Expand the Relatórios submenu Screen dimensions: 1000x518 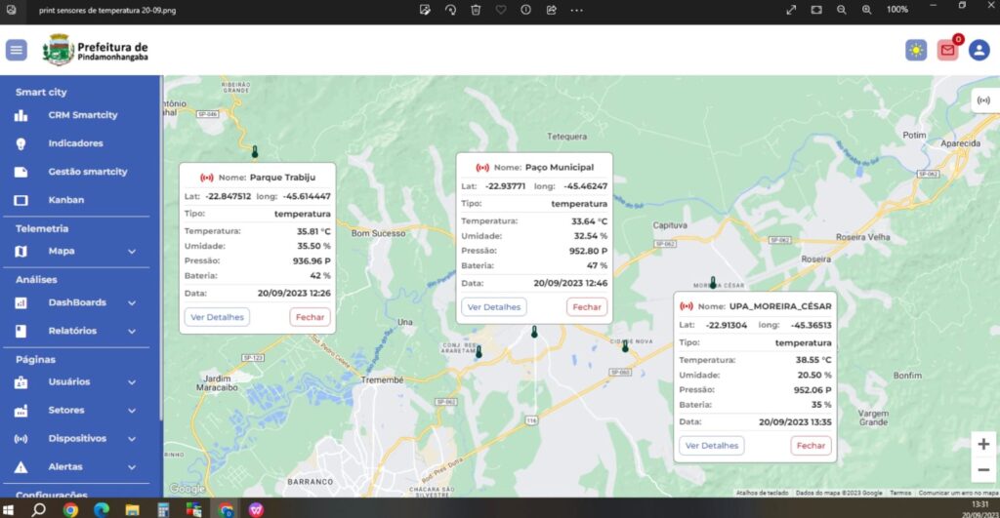pyautogui.click(x=132, y=331)
